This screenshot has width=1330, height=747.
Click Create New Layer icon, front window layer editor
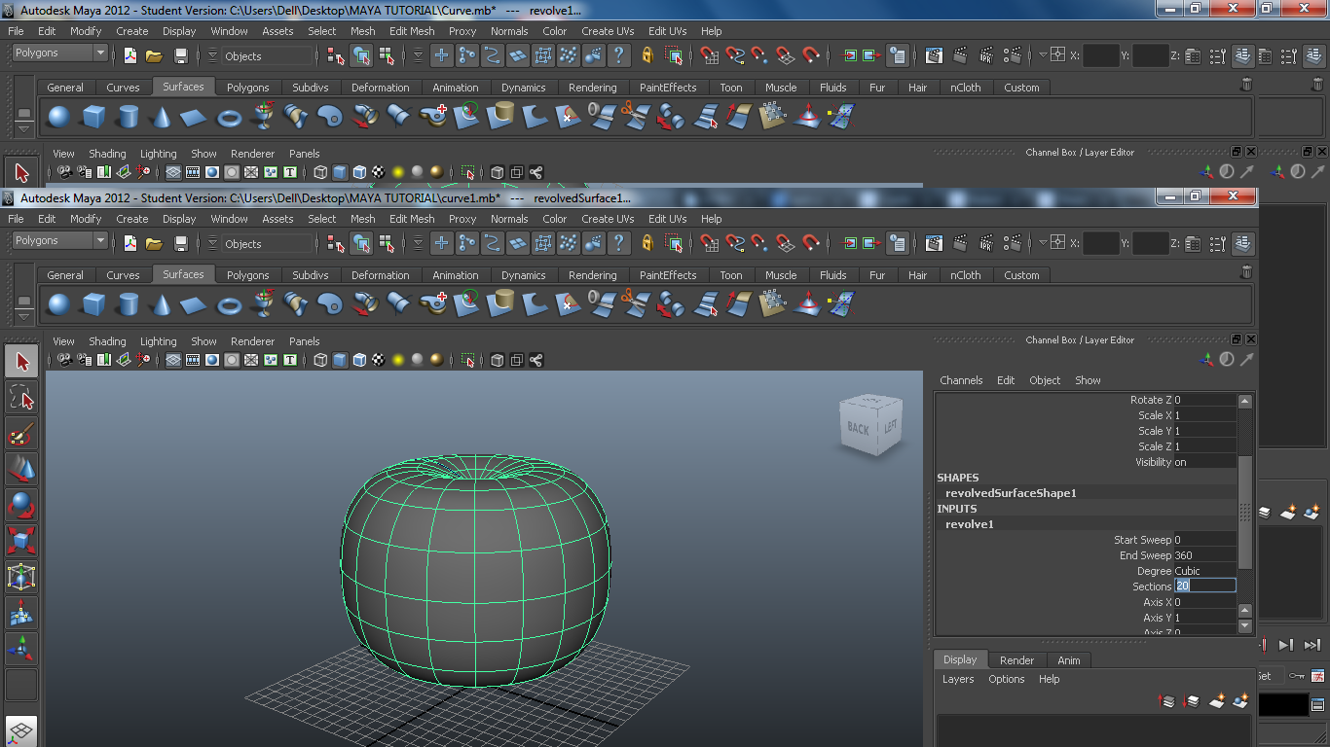pos(1217,700)
